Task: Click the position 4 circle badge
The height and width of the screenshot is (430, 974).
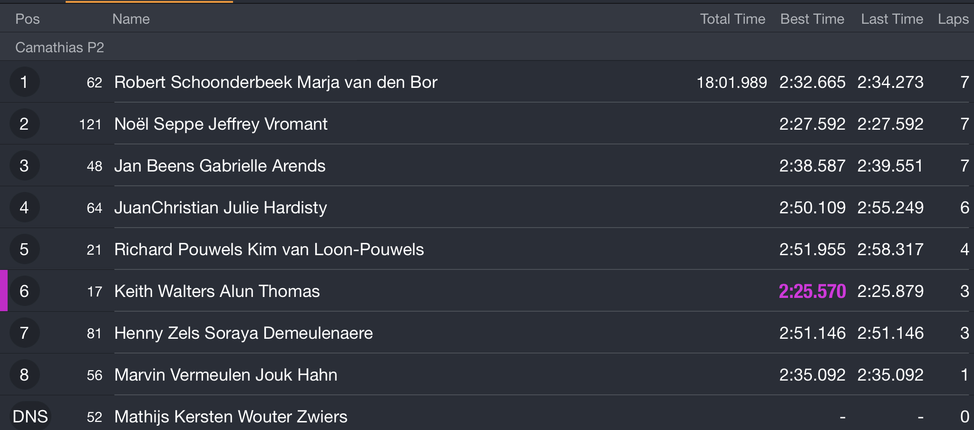Action: pos(24,208)
